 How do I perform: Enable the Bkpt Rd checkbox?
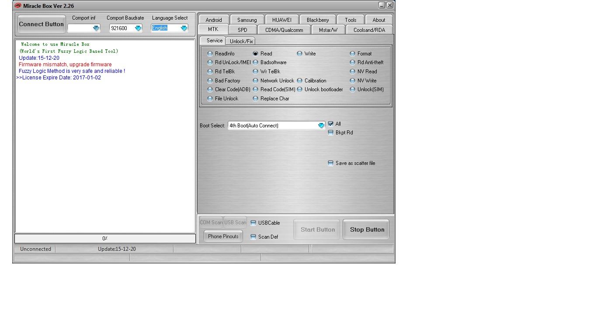pos(331,133)
